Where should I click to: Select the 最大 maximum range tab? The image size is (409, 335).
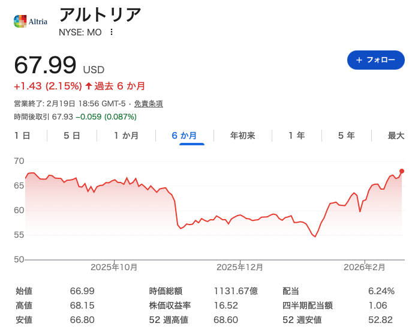[x=396, y=136]
